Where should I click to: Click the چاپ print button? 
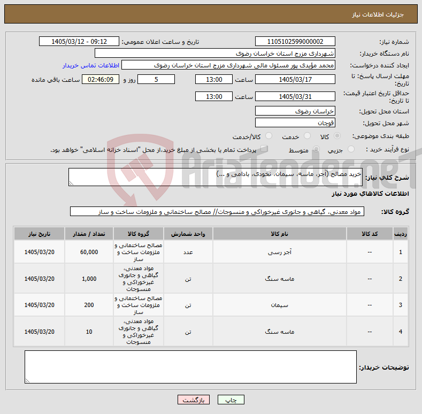[231, 400]
